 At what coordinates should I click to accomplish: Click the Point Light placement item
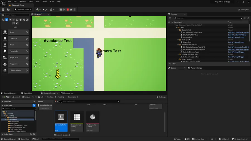15,51
